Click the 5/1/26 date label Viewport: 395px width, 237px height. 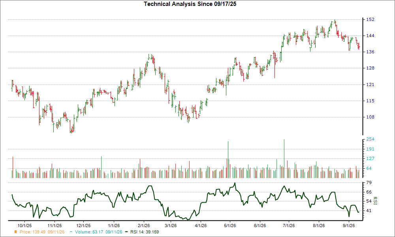pyautogui.click(x=230, y=226)
